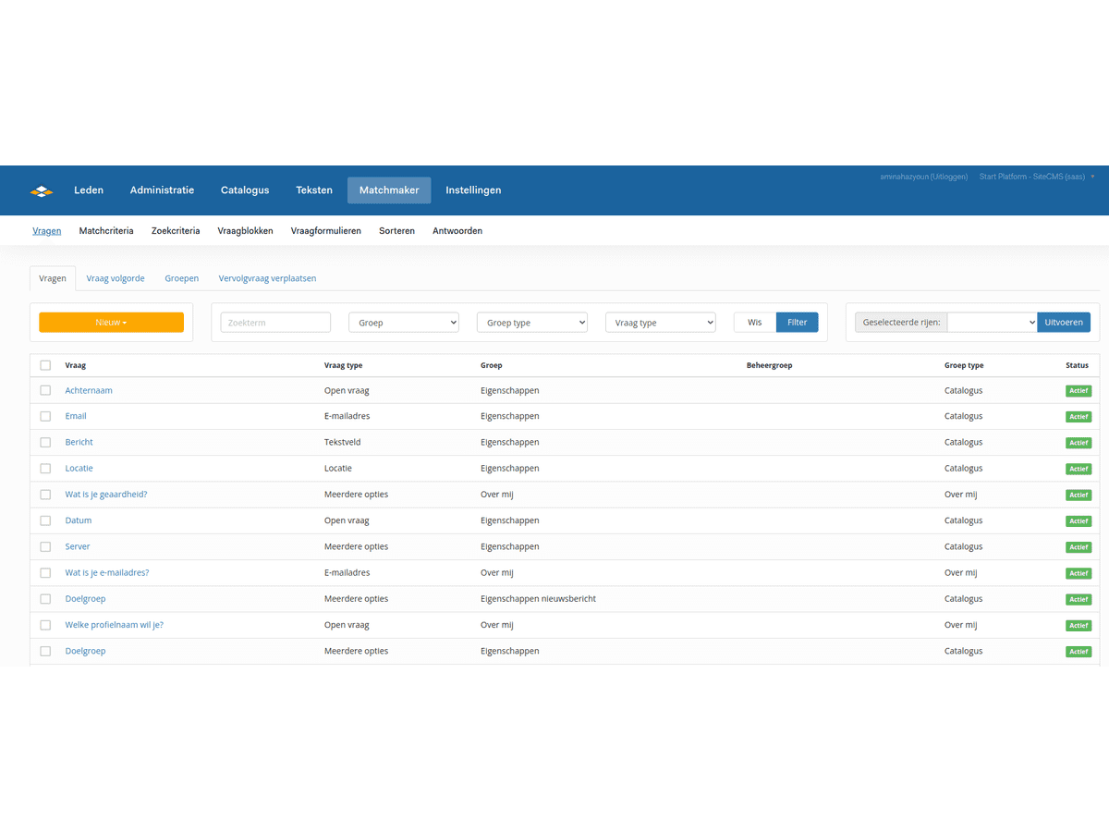This screenshot has width=1109, height=832.
Task: Click the Actief badge for Server row
Action: point(1079,547)
